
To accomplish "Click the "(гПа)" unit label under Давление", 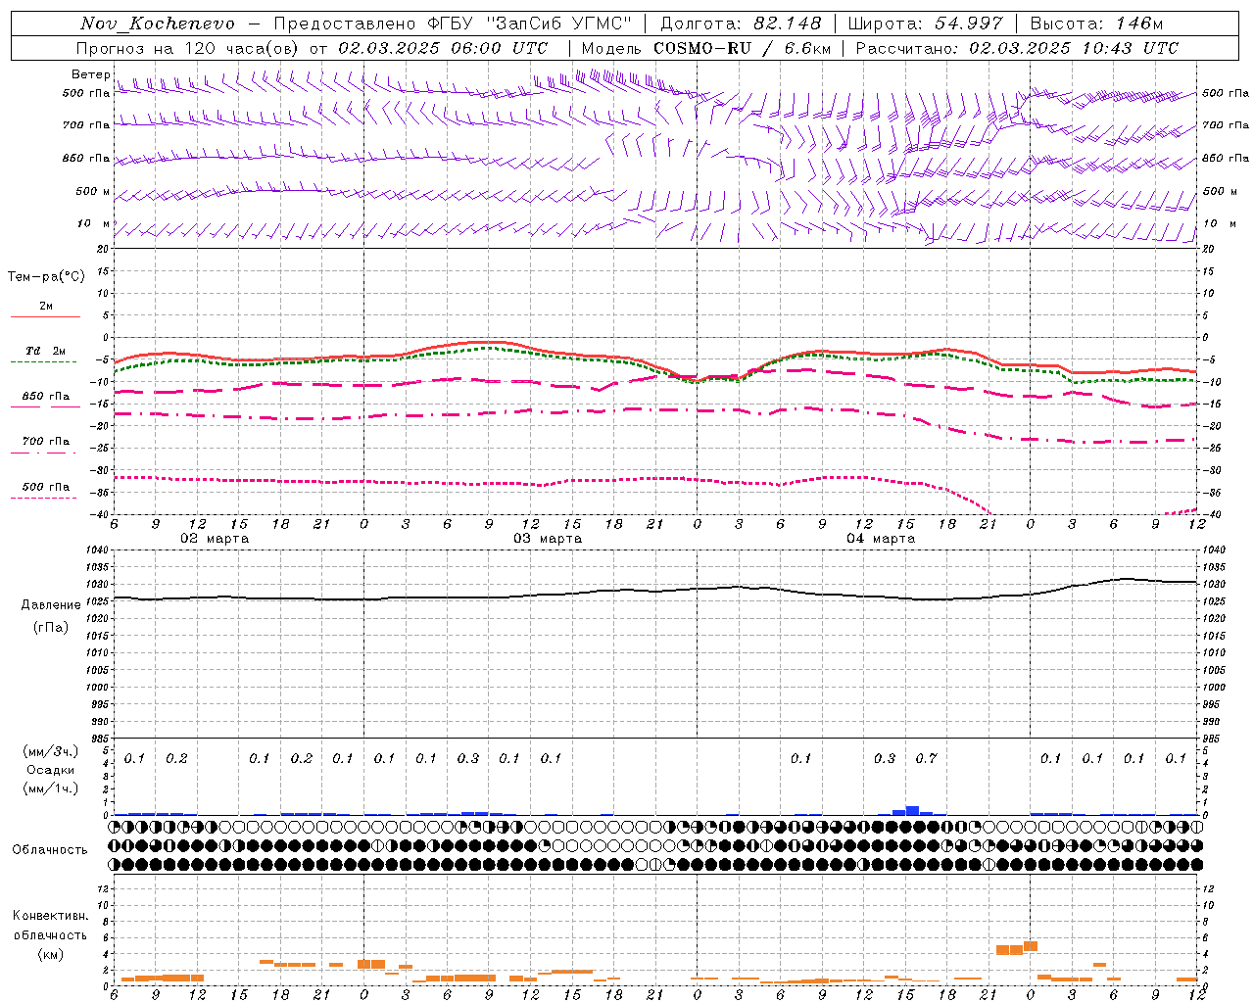I will coord(51,628).
